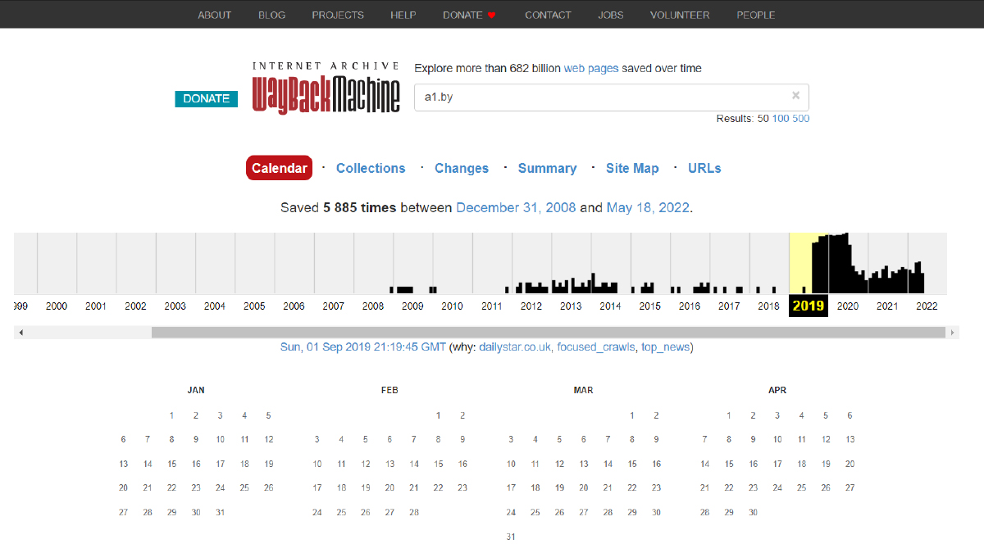Screen dimensions: 984x553
Task: Click the timeline scrollbar thumb
Action: tap(549, 333)
